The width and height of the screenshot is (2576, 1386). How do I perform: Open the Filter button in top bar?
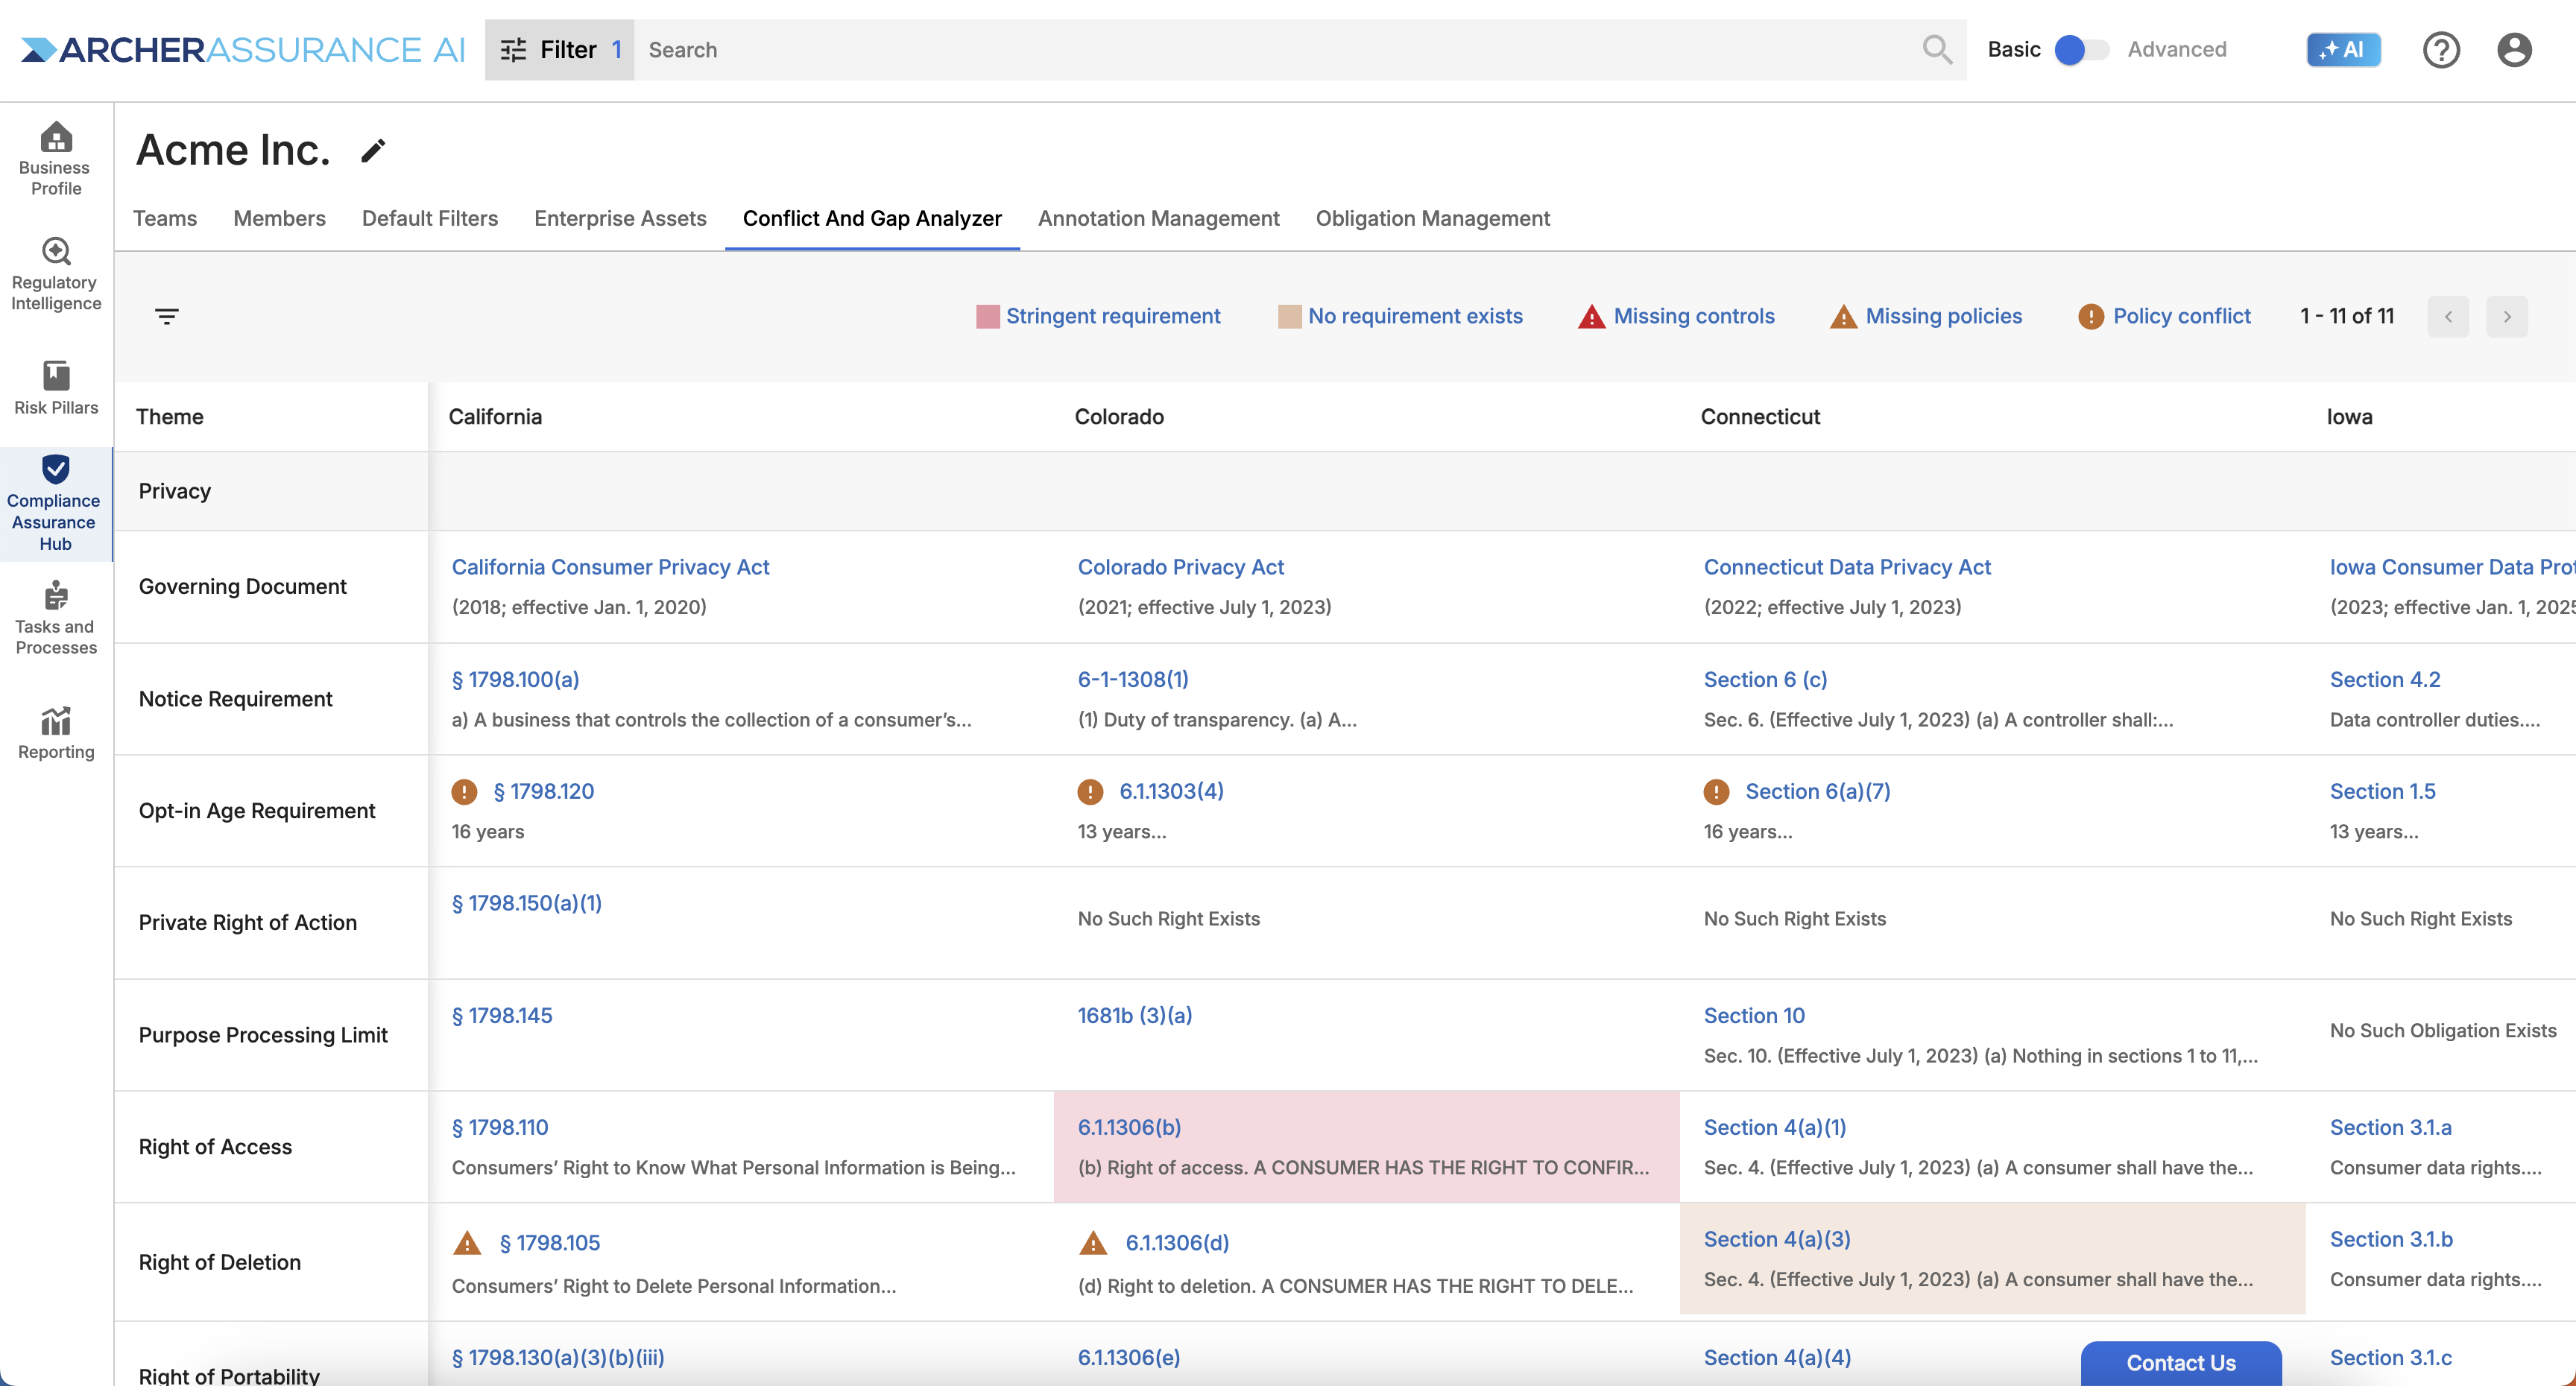coord(559,49)
